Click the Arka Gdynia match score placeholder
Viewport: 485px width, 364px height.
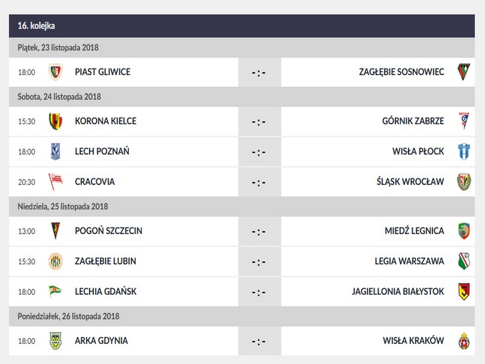pyautogui.click(x=259, y=342)
